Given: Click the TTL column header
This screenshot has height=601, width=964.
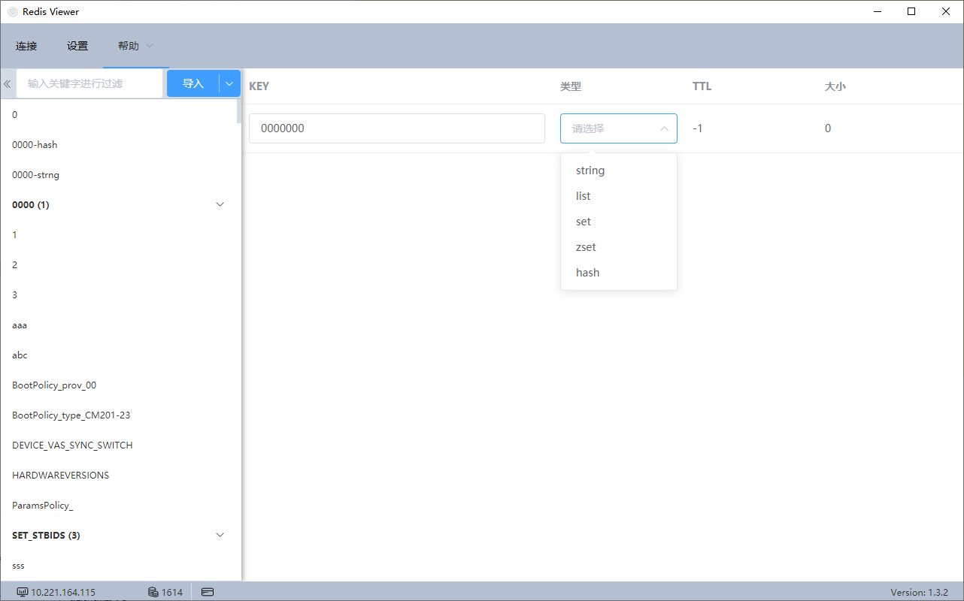Looking at the screenshot, I should pos(702,86).
